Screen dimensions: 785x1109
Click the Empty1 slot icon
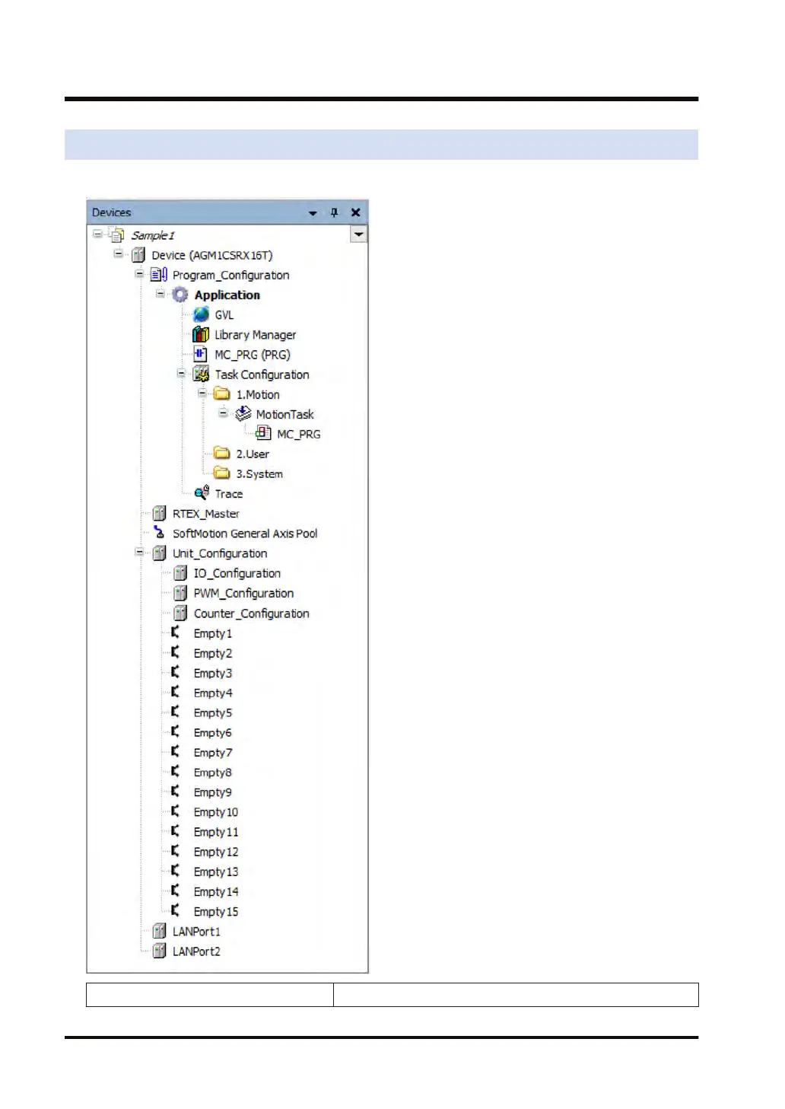tap(176, 633)
